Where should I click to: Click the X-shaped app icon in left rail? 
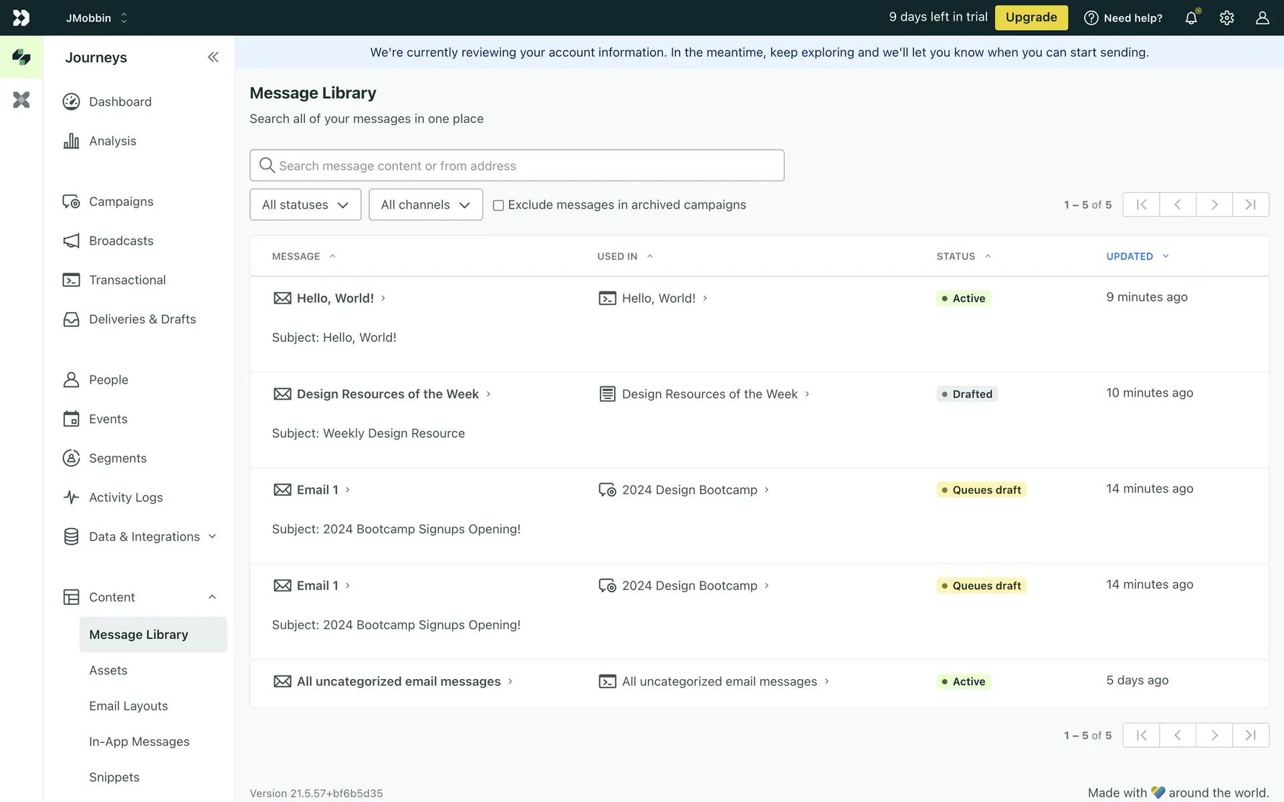point(21,100)
